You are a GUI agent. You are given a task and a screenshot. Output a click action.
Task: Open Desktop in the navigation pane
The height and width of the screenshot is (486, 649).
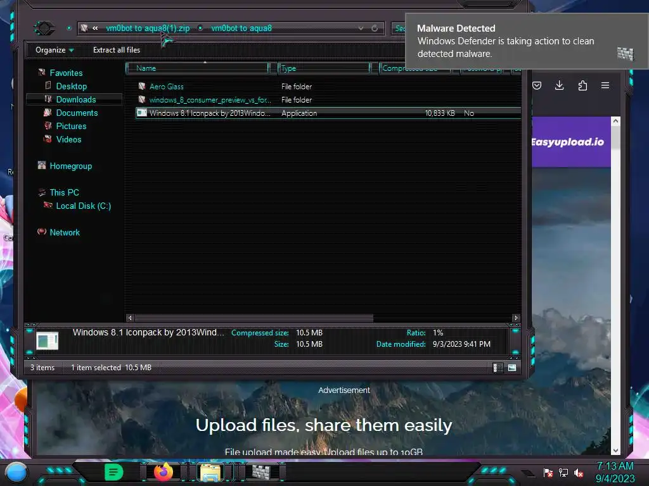72,86
